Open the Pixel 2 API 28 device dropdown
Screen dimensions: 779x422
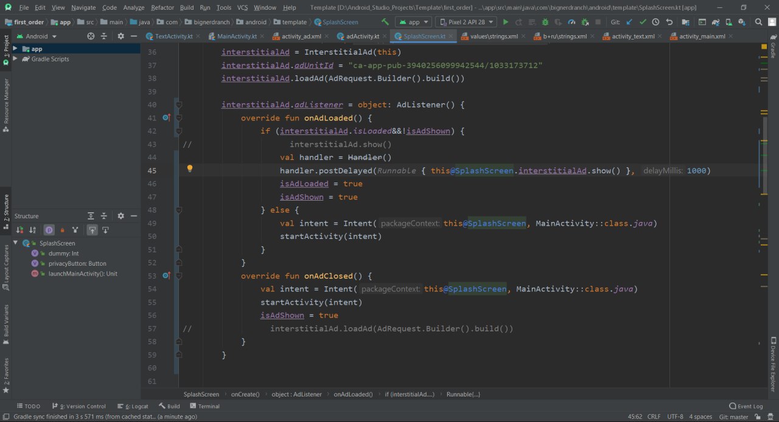click(466, 22)
